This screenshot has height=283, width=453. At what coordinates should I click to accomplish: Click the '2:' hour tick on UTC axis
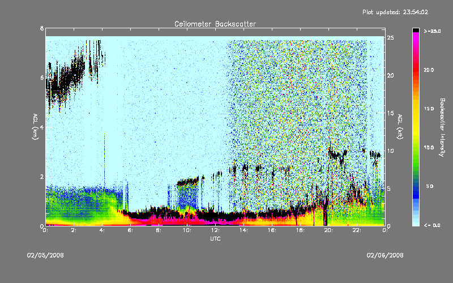pos(74,230)
